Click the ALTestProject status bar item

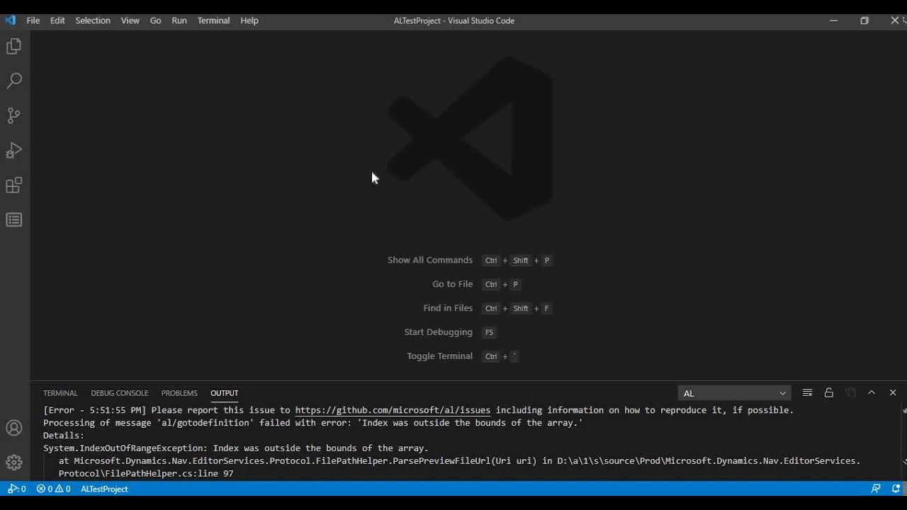(104, 489)
